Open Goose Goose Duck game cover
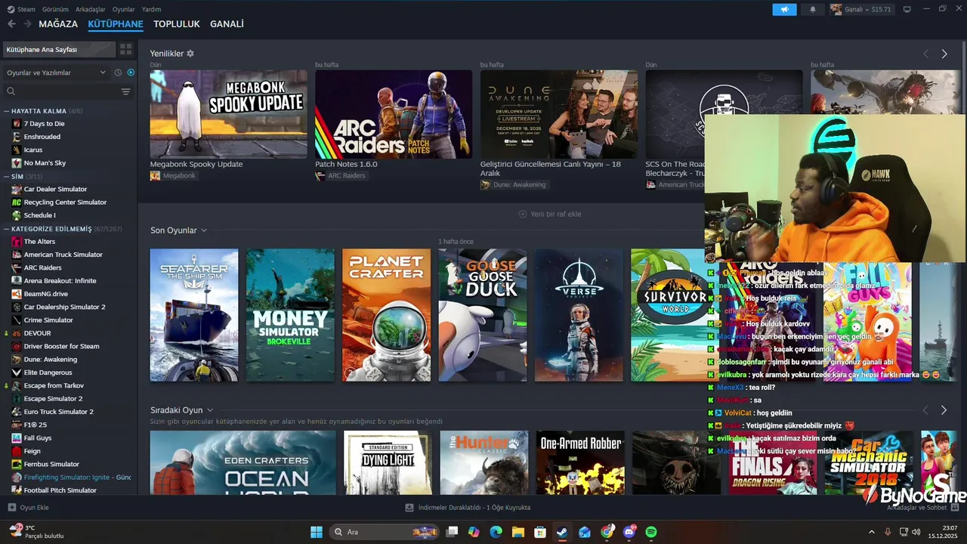Viewport: 967px width, 544px height. tap(483, 315)
